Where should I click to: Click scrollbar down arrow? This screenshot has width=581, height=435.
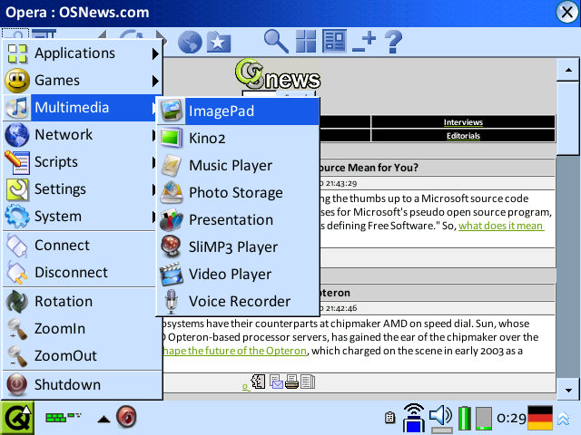(x=568, y=390)
